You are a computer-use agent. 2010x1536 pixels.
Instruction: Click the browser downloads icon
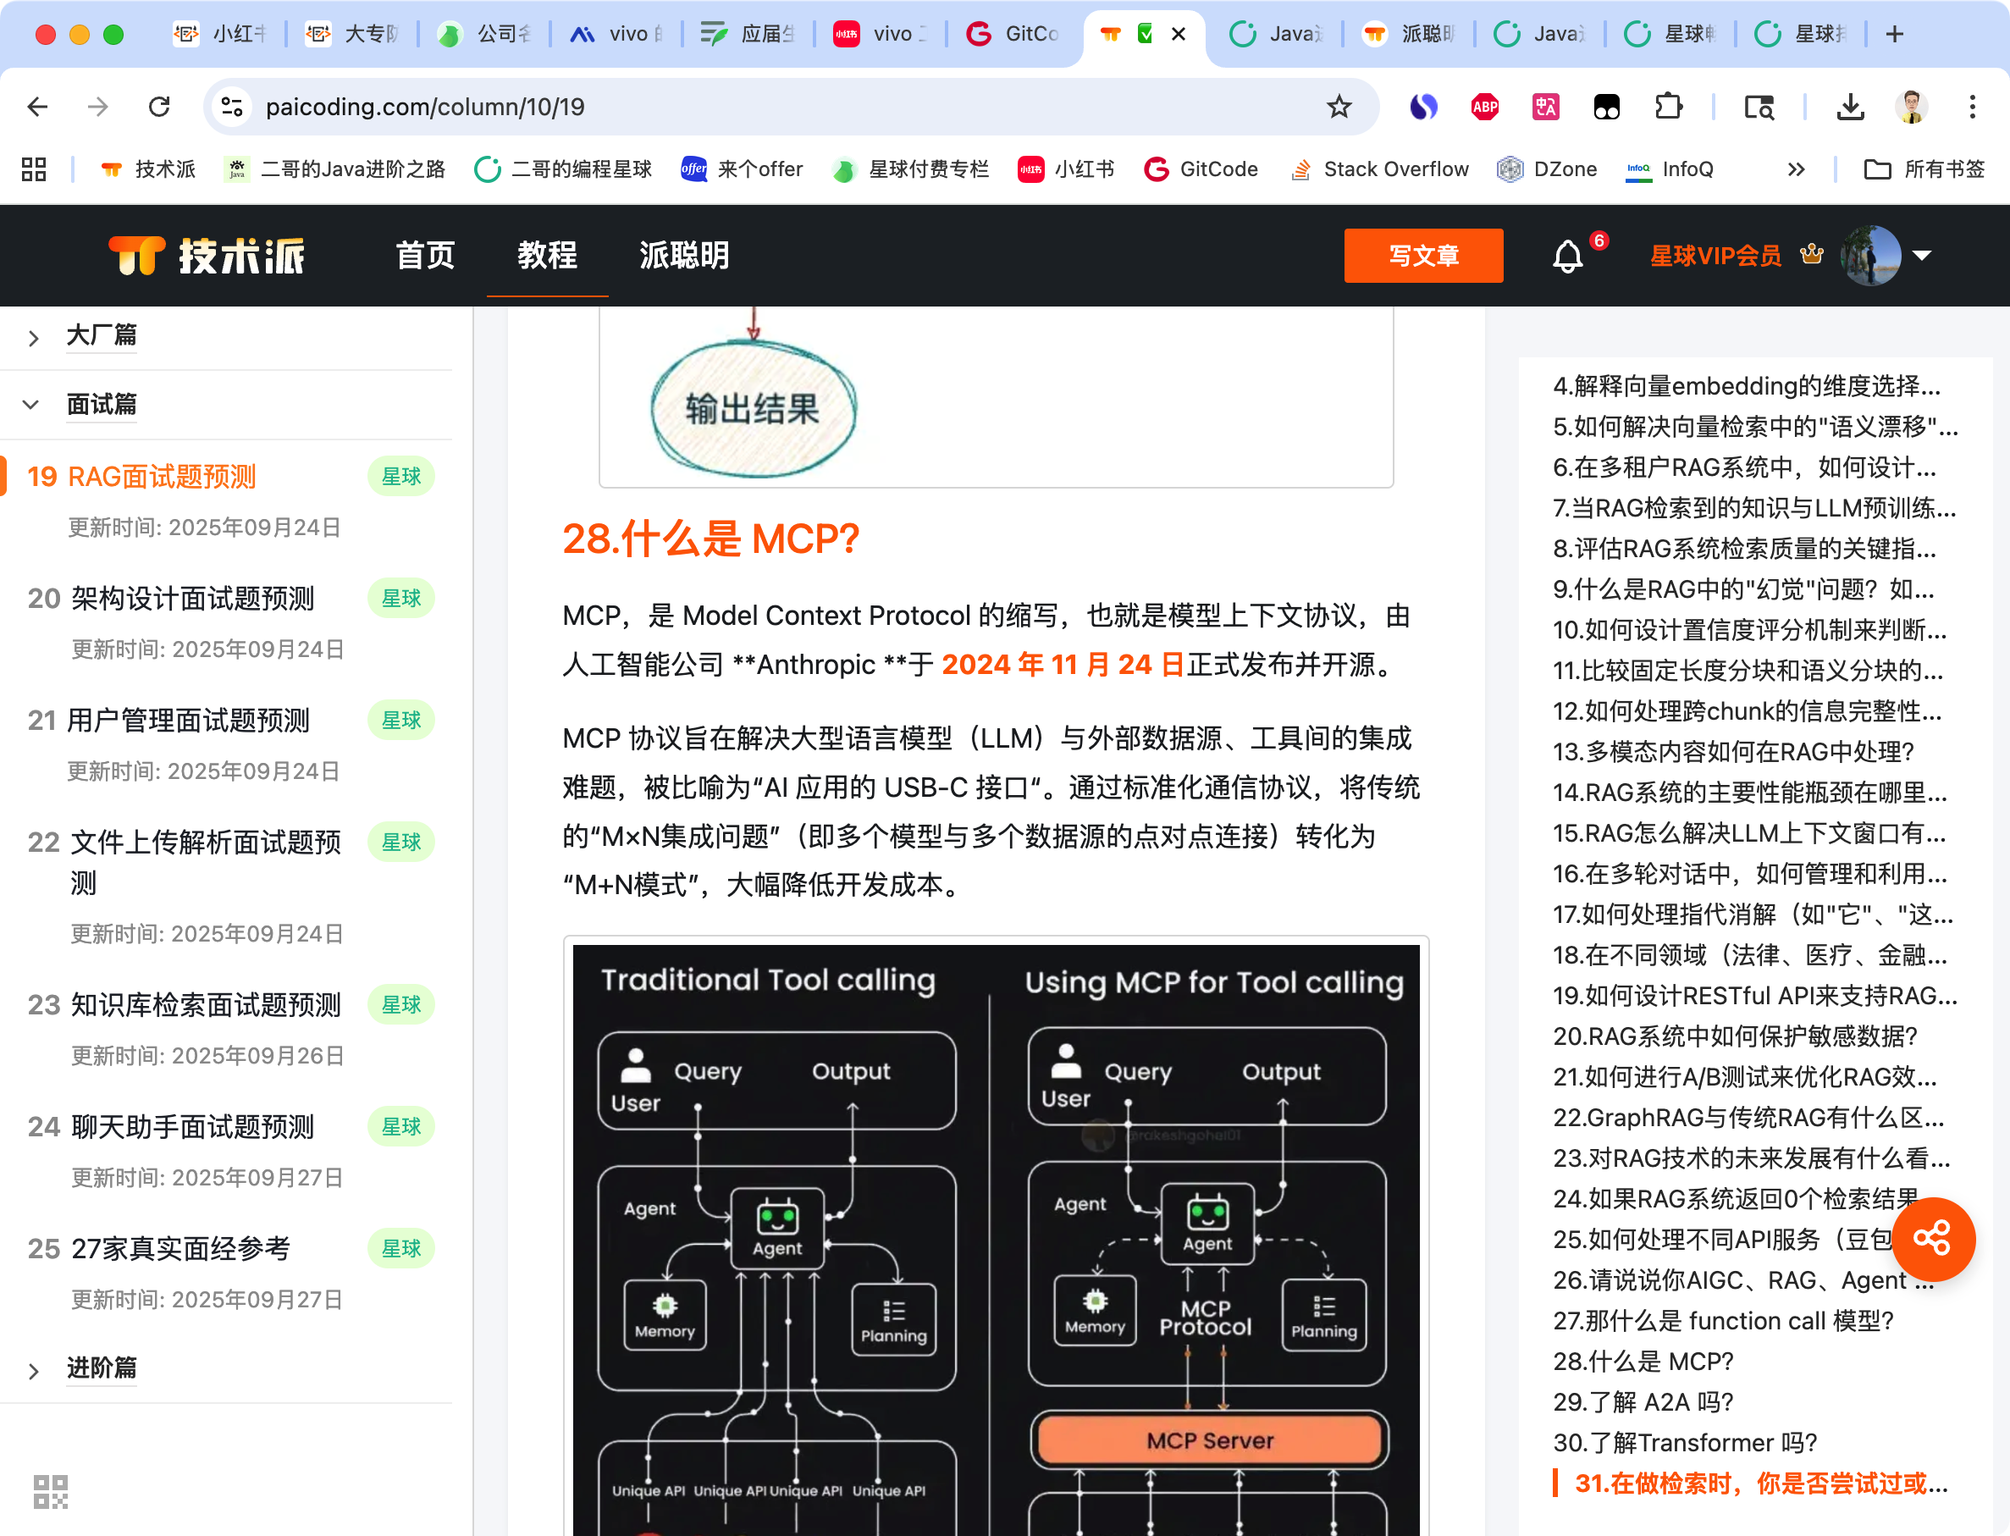[1850, 107]
